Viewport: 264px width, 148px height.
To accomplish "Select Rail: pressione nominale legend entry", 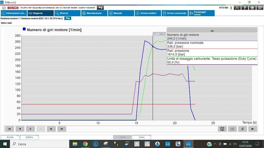I will pos(212,45).
